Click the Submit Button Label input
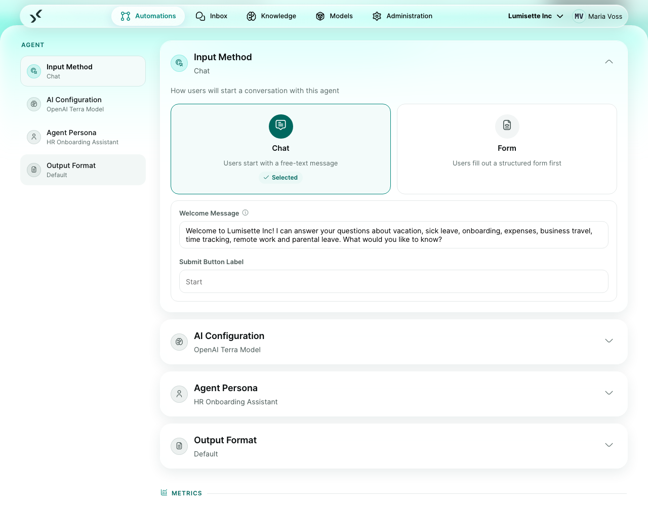The height and width of the screenshot is (506, 648). pos(394,281)
